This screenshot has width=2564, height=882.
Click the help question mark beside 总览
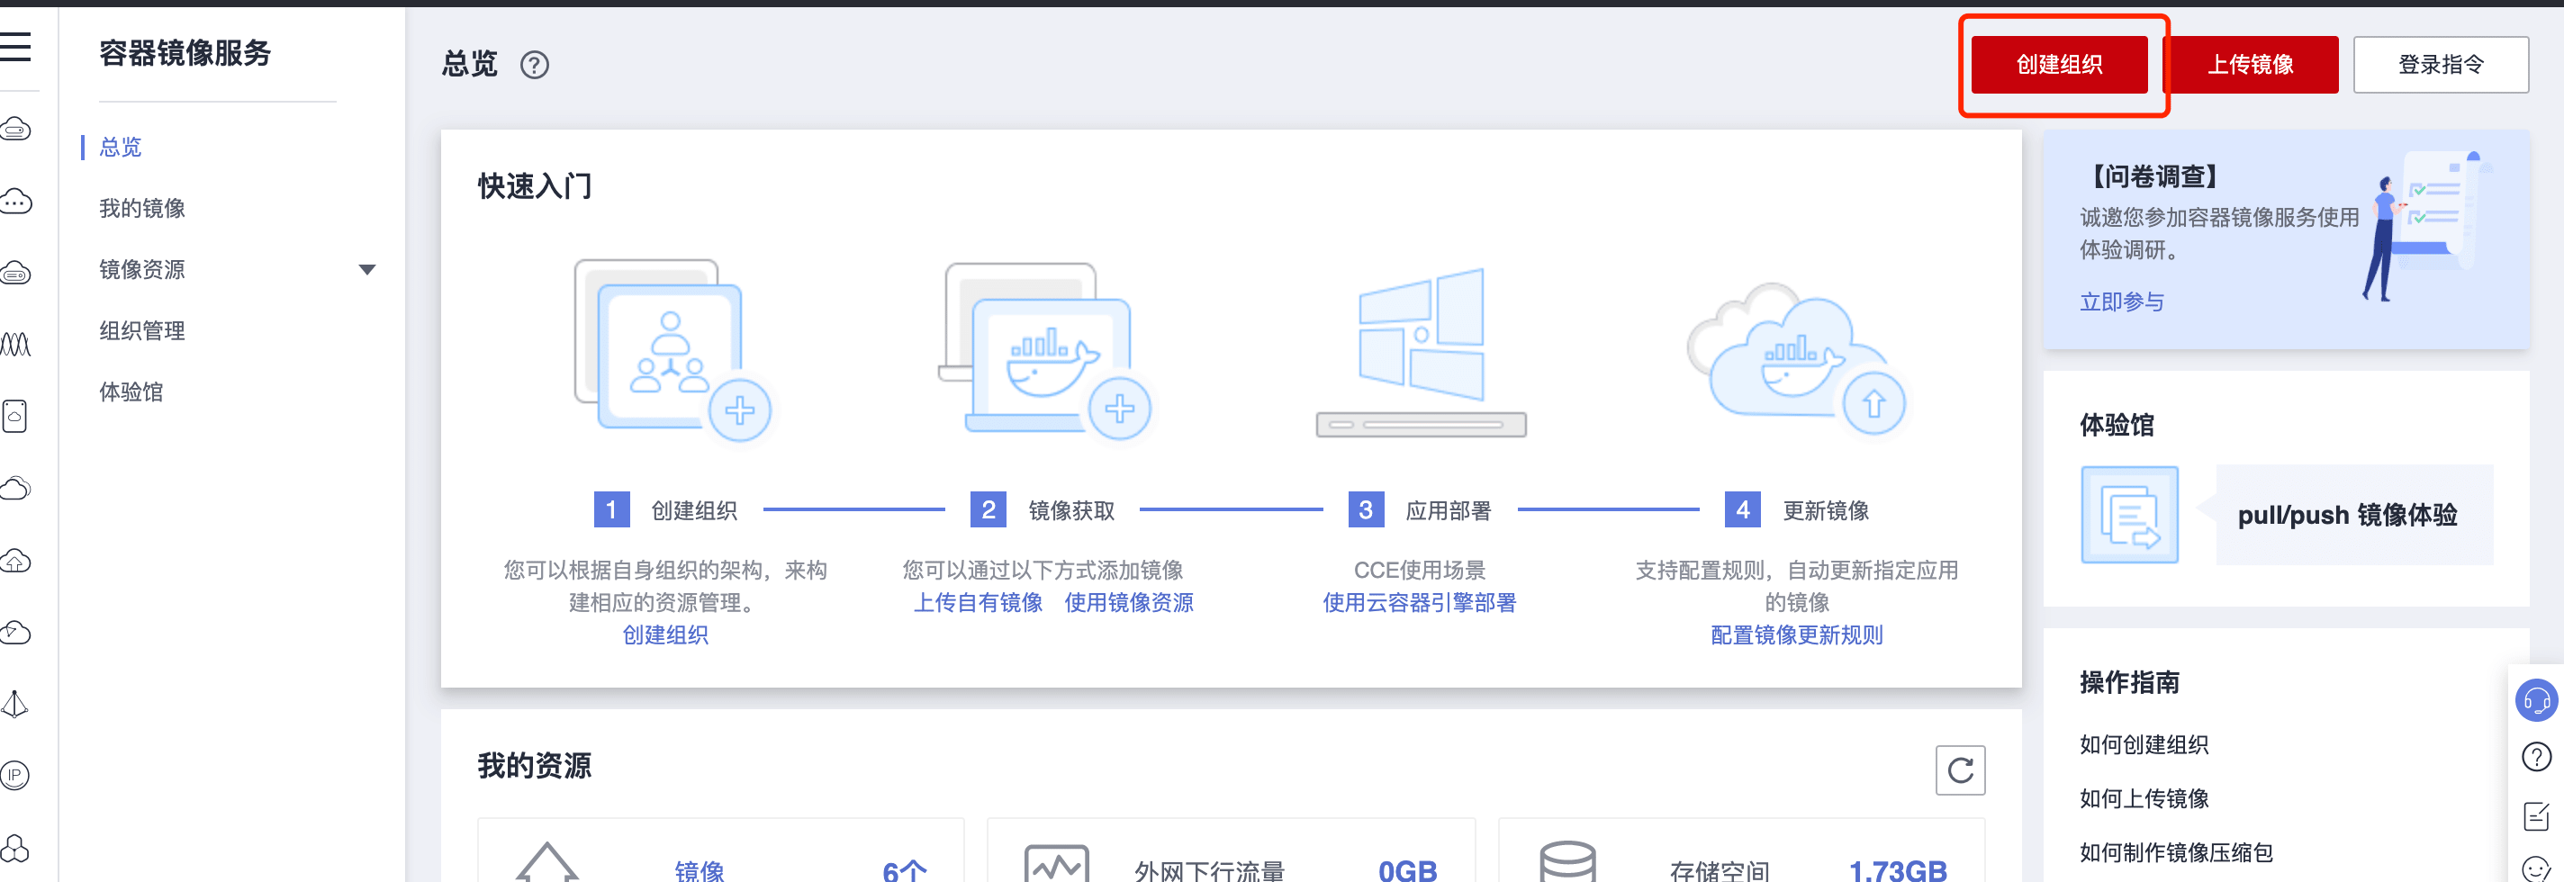point(535,66)
